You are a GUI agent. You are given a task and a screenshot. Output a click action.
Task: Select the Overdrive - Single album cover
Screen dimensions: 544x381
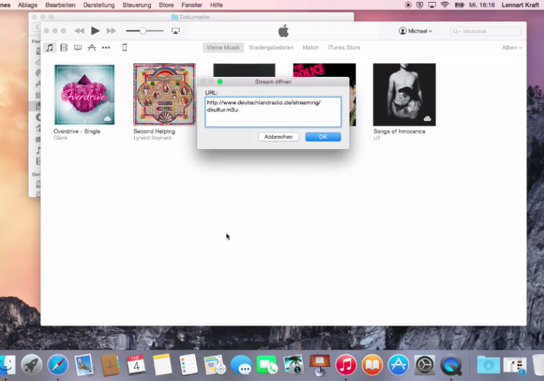point(84,95)
